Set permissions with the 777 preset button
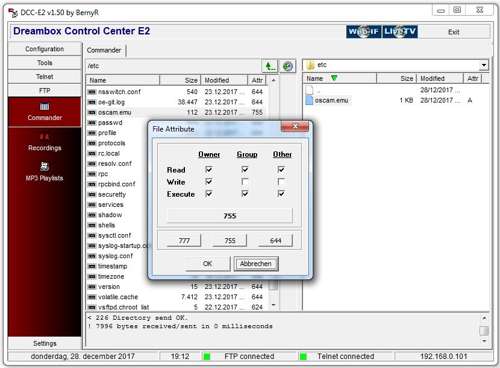 tap(184, 240)
